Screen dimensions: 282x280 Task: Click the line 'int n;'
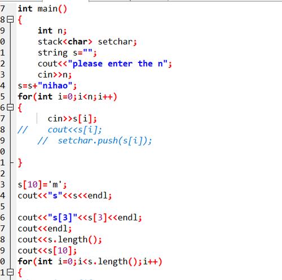click(x=52, y=31)
